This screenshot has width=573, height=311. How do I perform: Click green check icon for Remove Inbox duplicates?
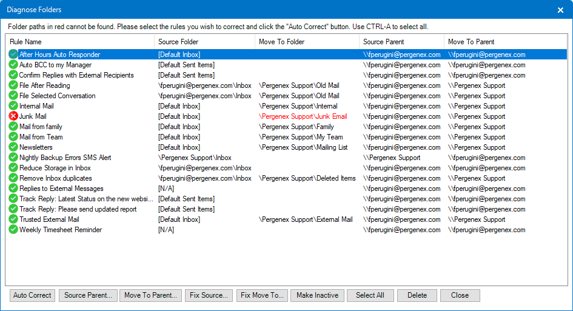tap(13, 178)
